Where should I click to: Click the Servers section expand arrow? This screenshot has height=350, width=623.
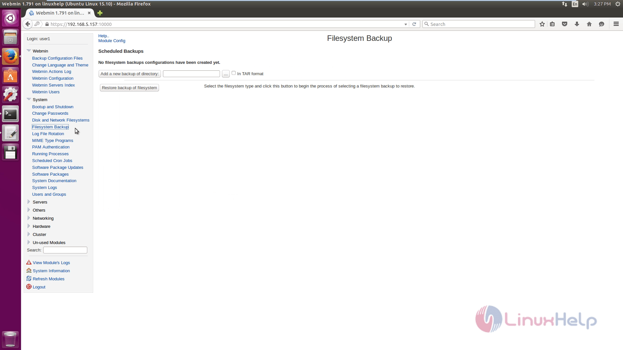(x=29, y=201)
